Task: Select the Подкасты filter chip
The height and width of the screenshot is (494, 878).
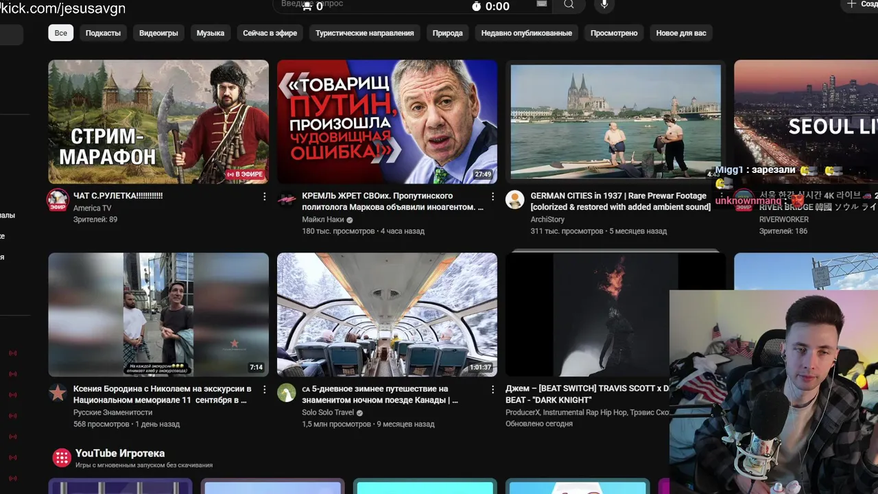Action: tap(103, 33)
